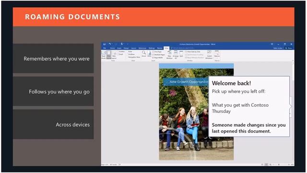
Task: Click Touch/Mouse Mode icon in Quick Access Toolbar
Action: point(121,44)
